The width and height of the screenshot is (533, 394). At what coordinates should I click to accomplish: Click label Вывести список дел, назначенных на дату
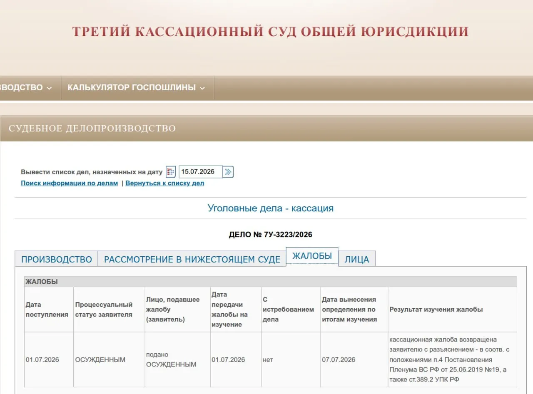[92, 172]
